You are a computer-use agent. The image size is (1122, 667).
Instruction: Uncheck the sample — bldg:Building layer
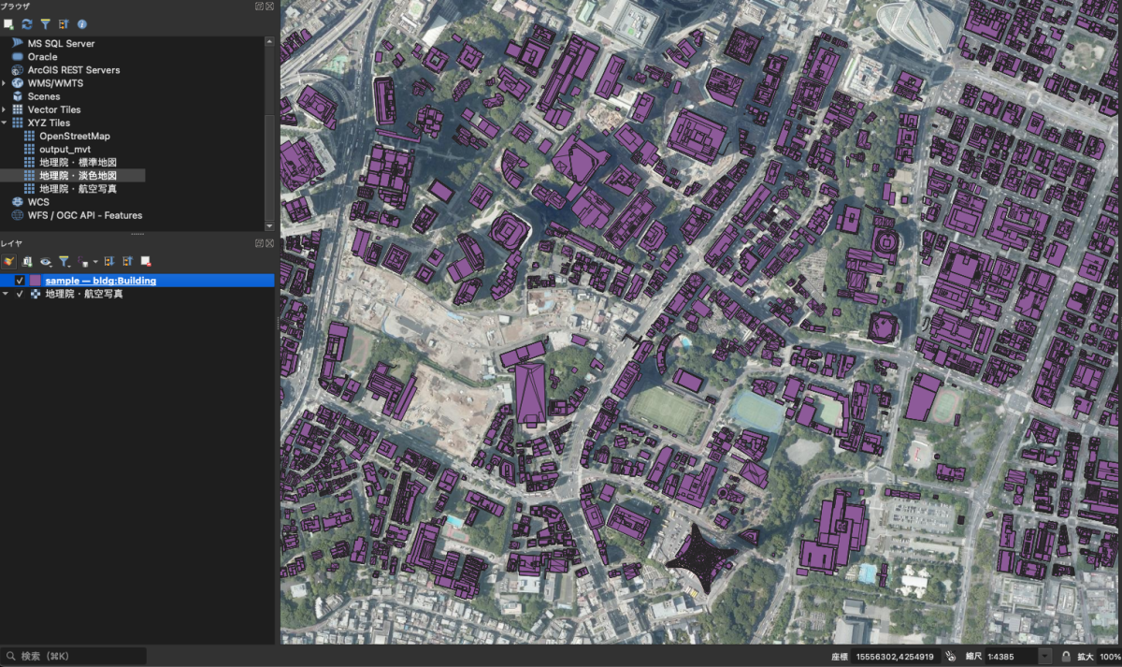[x=20, y=280]
